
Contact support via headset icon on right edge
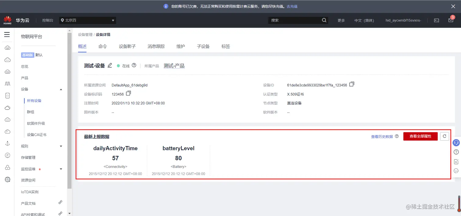[x=456, y=143]
